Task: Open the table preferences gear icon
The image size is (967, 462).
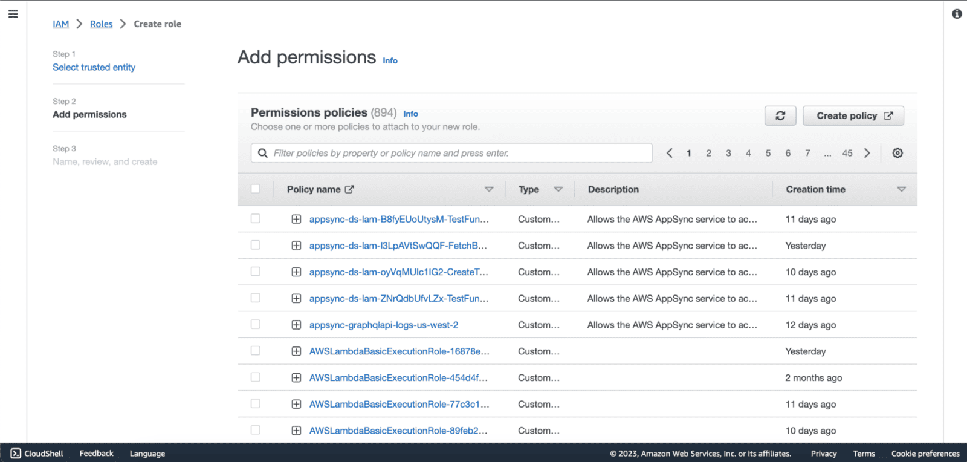Action: click(x=897, y=153)
